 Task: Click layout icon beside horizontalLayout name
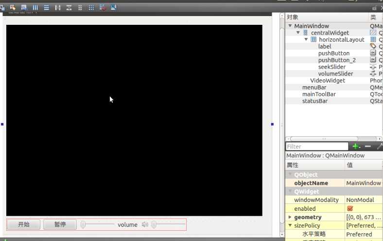[313, 39]
